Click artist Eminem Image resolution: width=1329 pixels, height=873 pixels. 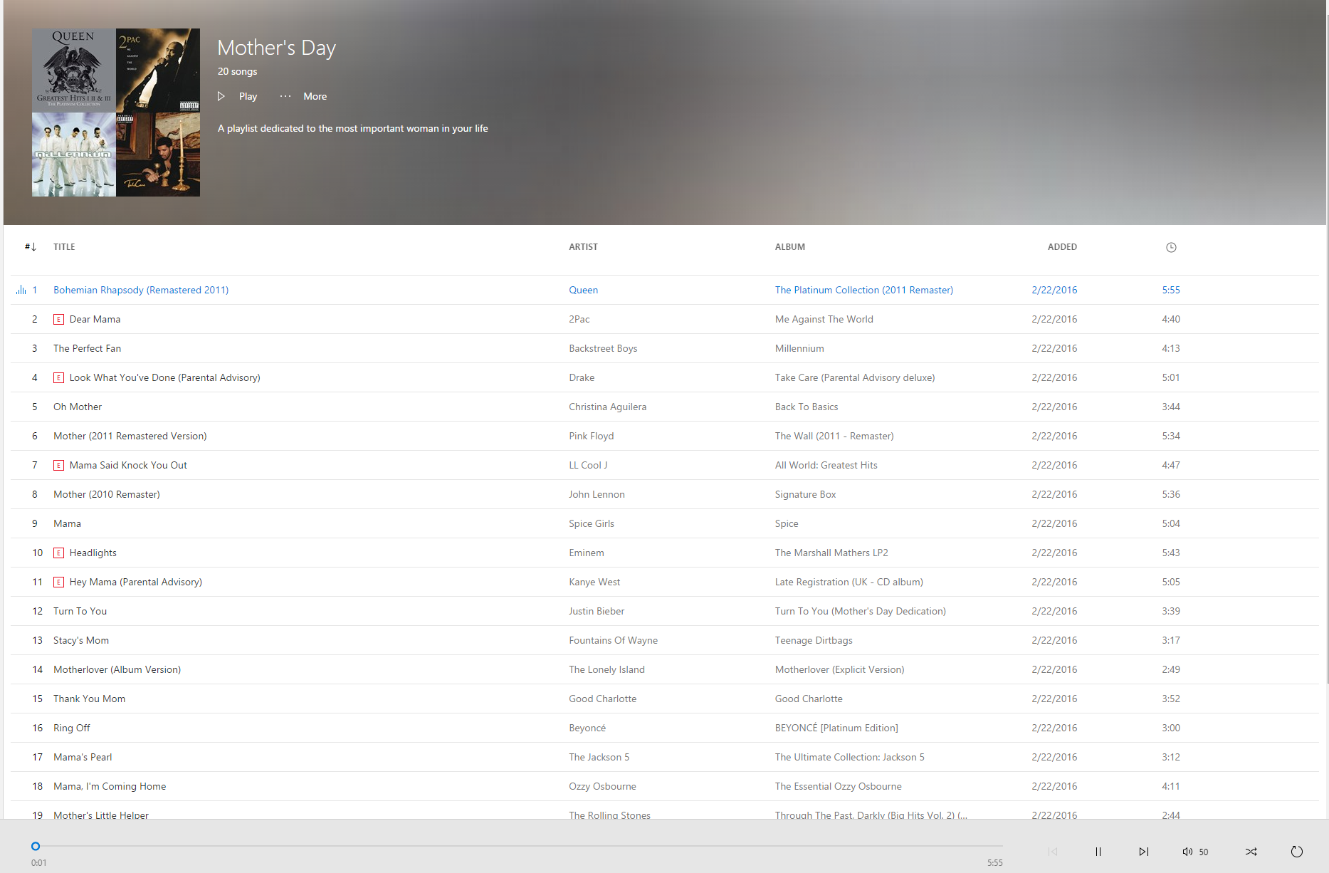(x=587, y=553)
